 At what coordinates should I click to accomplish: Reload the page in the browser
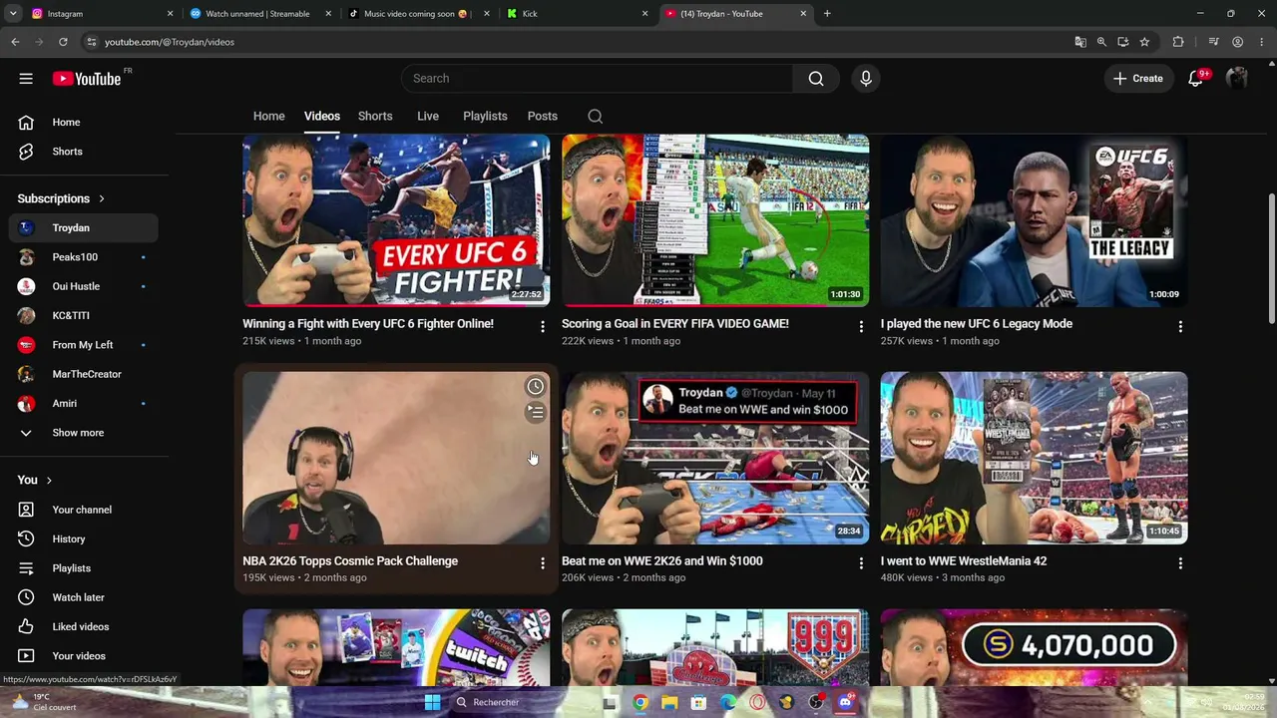coord(63,42)
